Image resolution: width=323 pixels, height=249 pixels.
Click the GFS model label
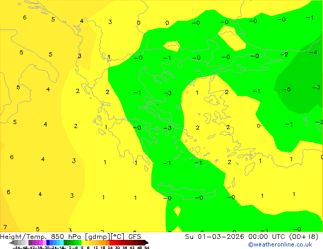pos(134,237)
